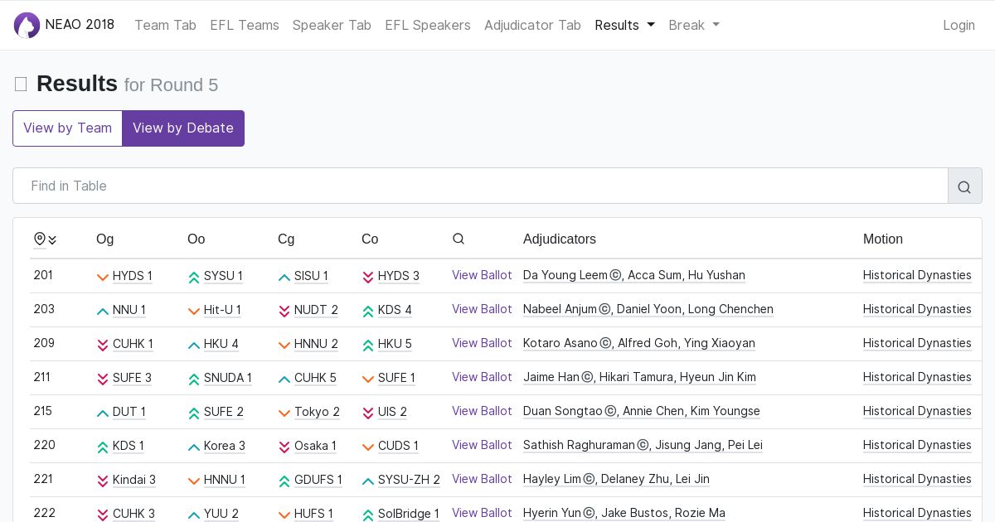
Task: Click the NEAO 2018 home title
Action: point(80,25)
